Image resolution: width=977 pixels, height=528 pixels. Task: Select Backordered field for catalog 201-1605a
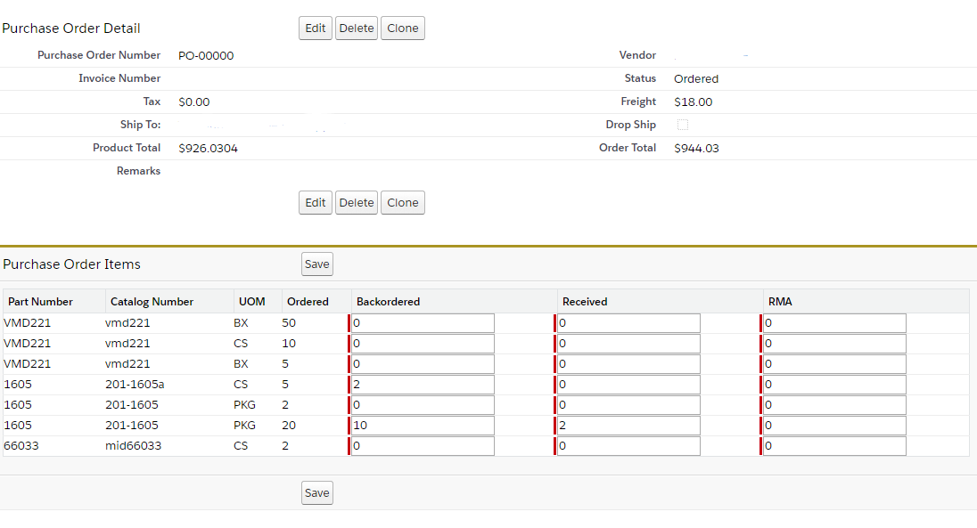[422, 385]
